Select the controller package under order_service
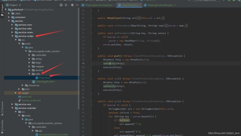 (41, 55)
